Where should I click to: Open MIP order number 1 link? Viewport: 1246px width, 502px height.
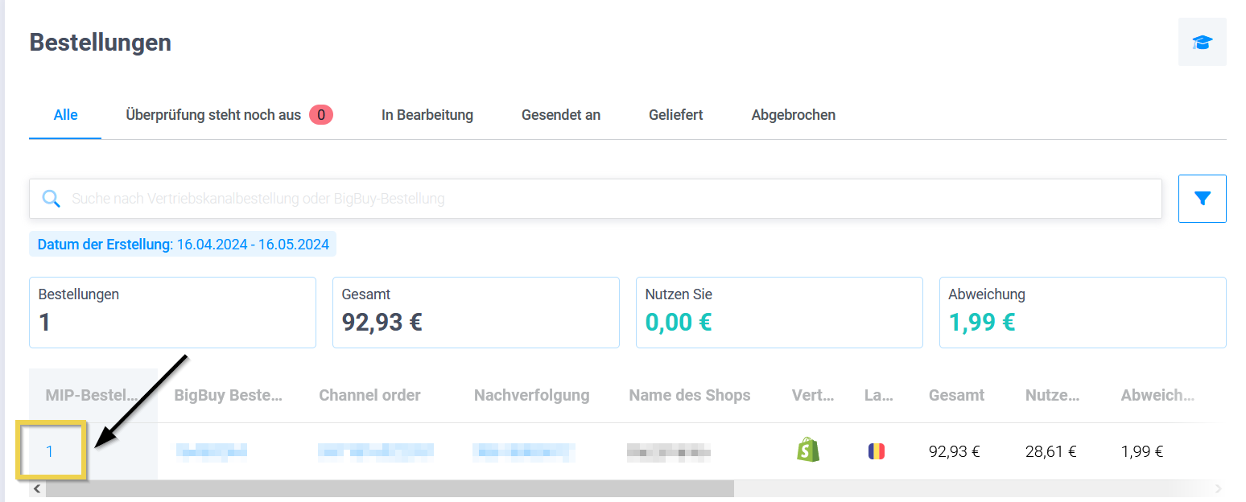(49, 451)
